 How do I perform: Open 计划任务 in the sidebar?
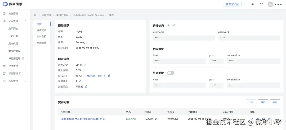pos(13,36)
